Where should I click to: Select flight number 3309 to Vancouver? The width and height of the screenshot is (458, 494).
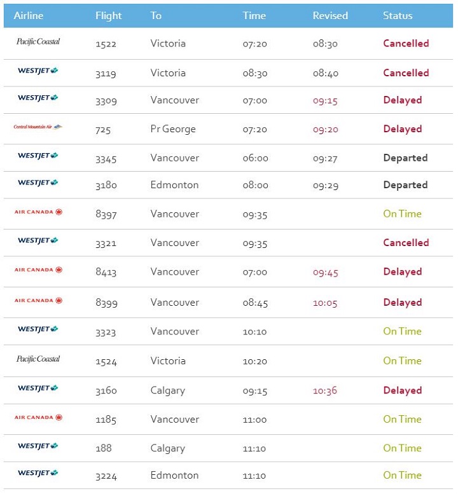pyautogui.click(x=107, y=100)
